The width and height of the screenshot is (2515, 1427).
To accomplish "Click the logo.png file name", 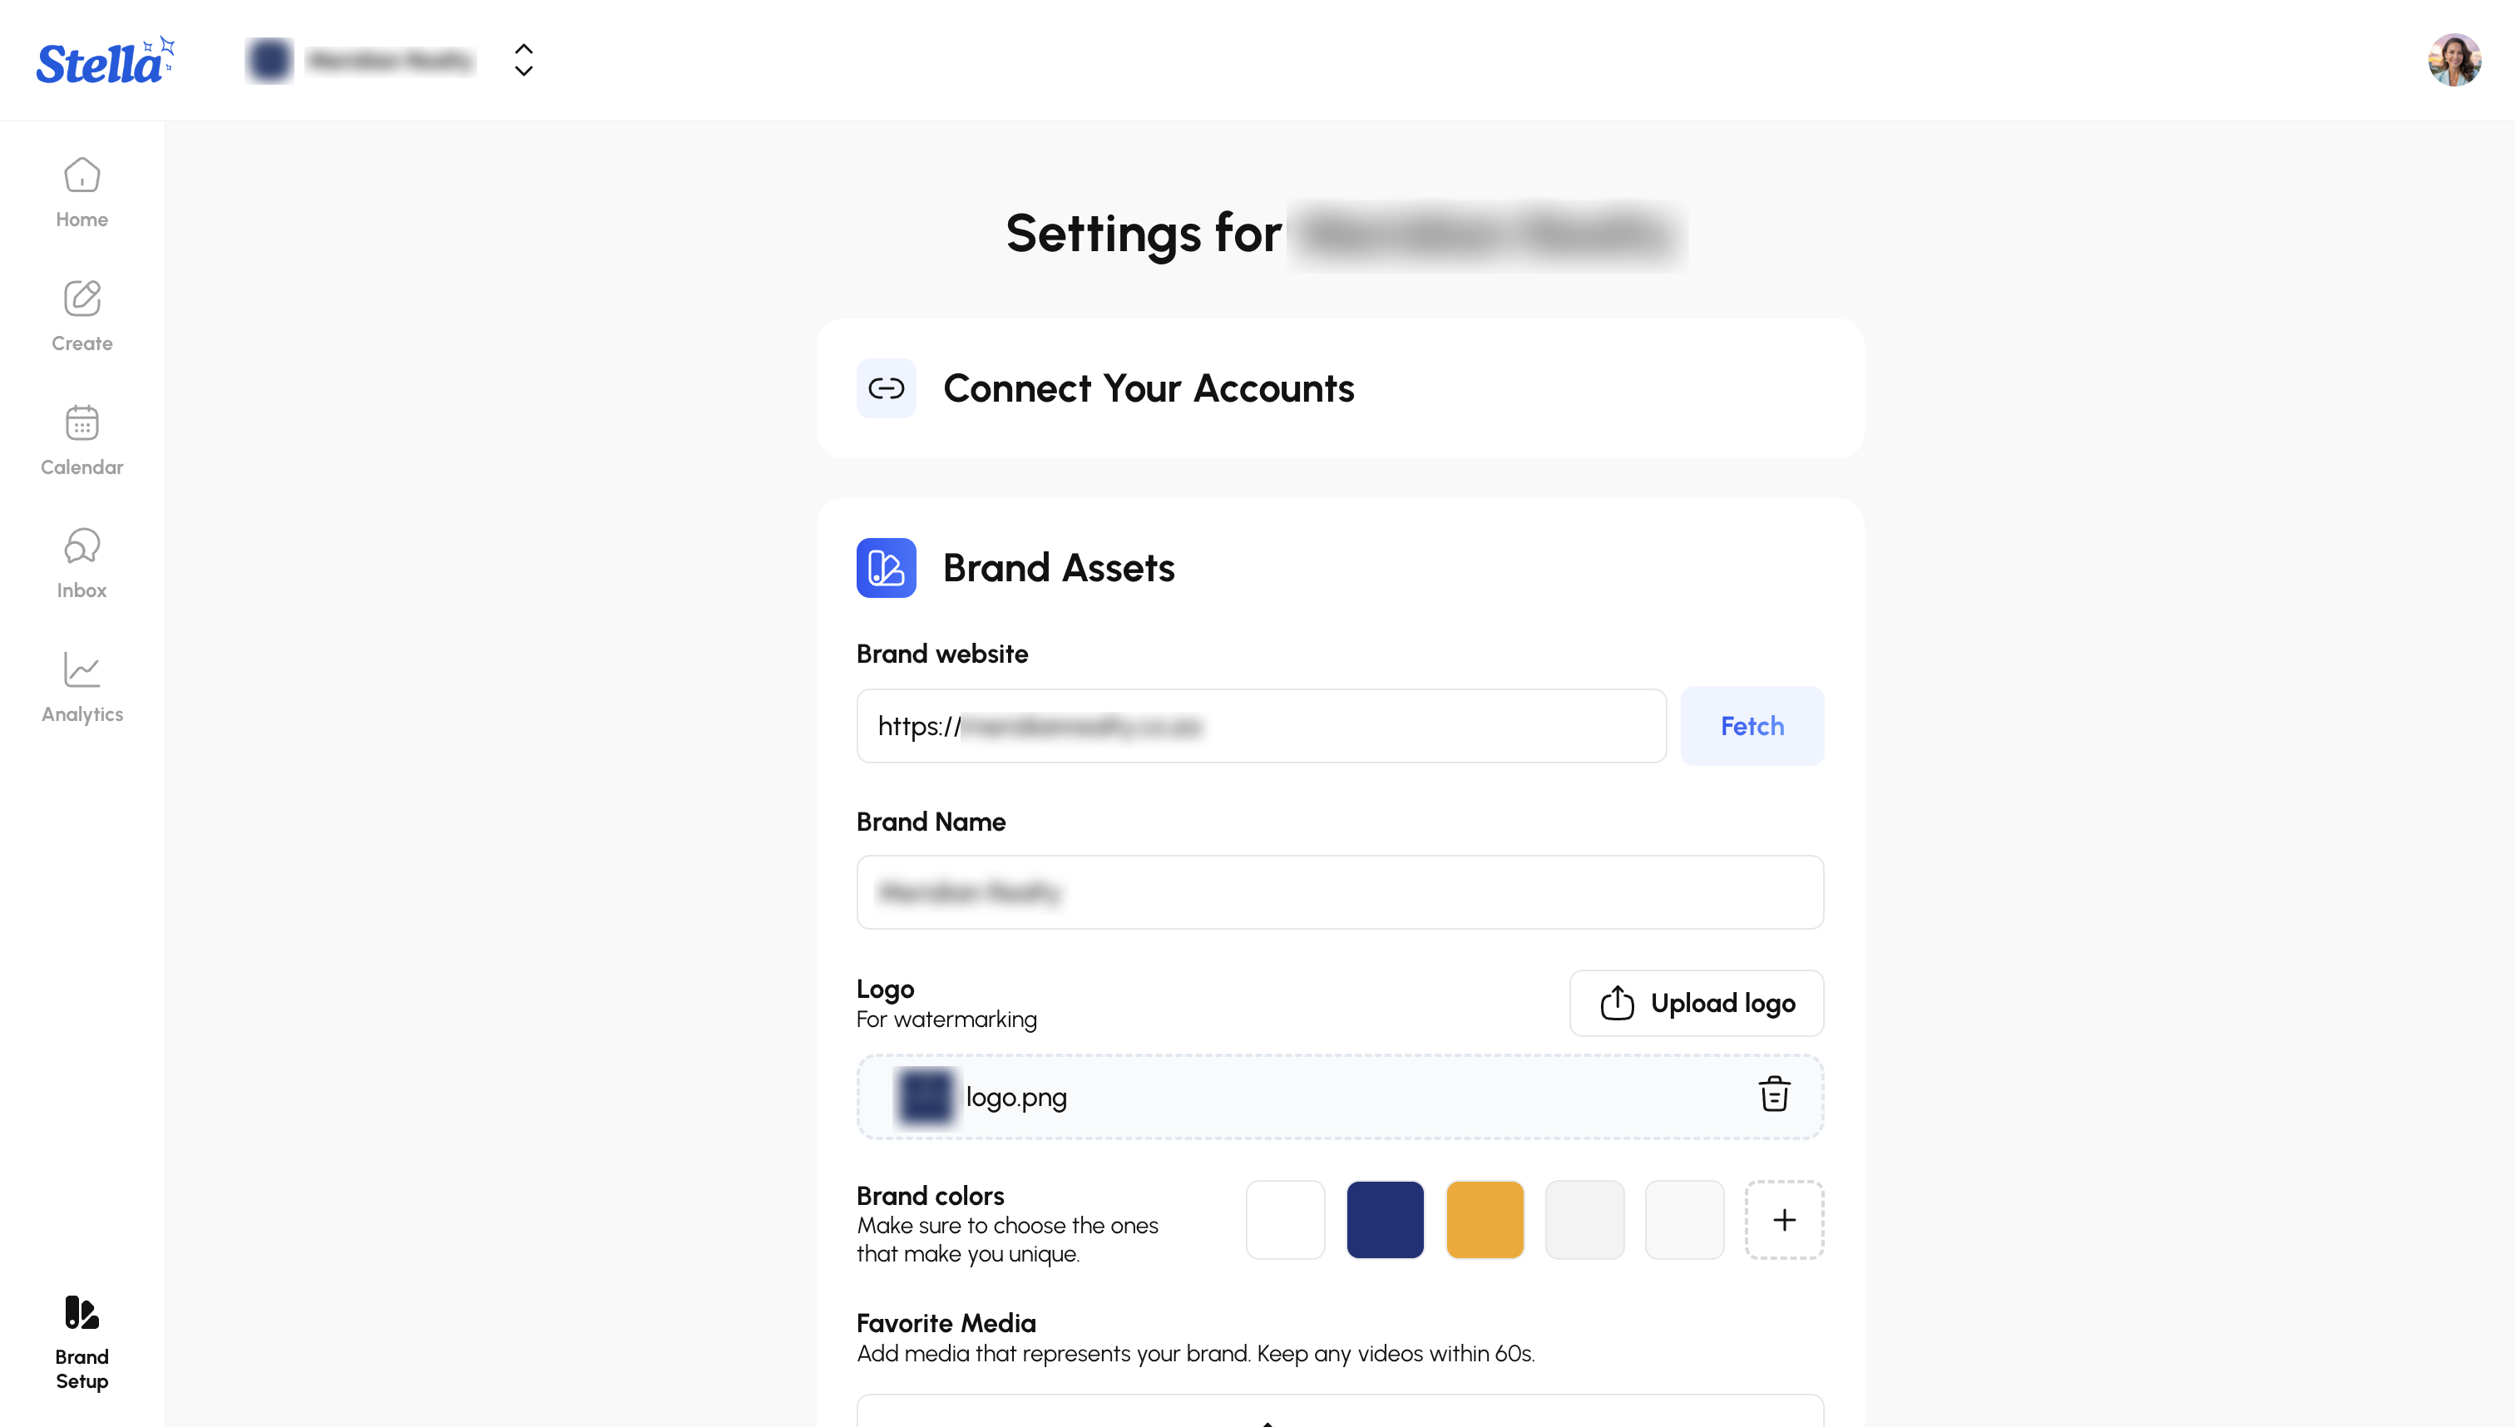I will [1016, 1098].
